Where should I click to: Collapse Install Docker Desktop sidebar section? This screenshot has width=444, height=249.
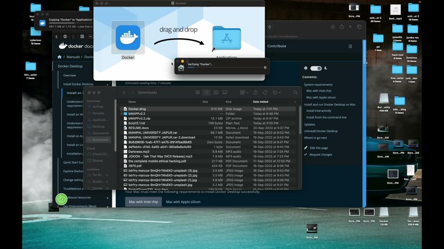(x=108, y=84)
